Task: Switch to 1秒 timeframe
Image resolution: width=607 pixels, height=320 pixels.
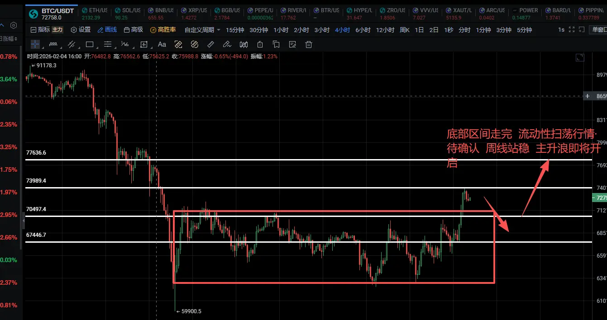Action: (449, 30)
